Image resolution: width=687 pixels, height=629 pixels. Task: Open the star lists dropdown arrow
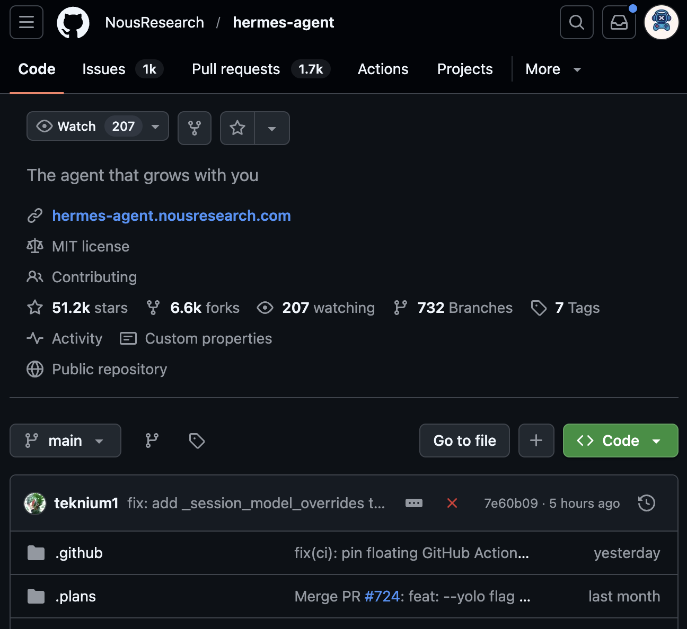coord(272,128)
